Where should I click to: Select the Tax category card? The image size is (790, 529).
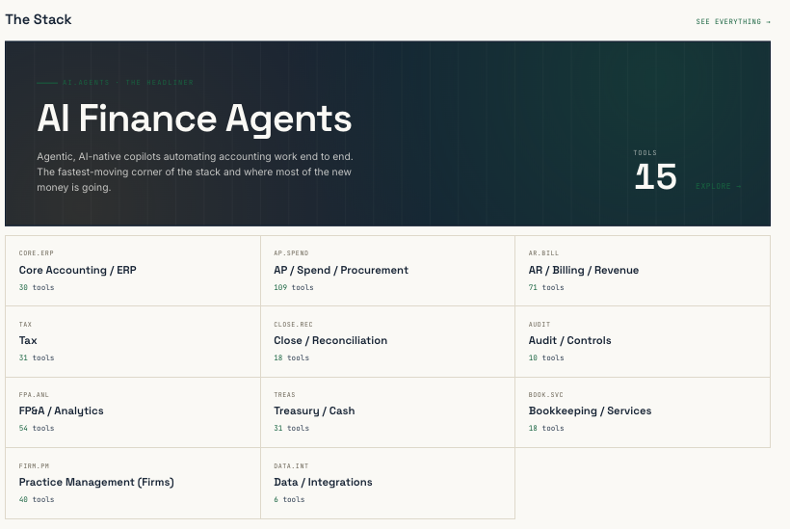tap(133, 341)
